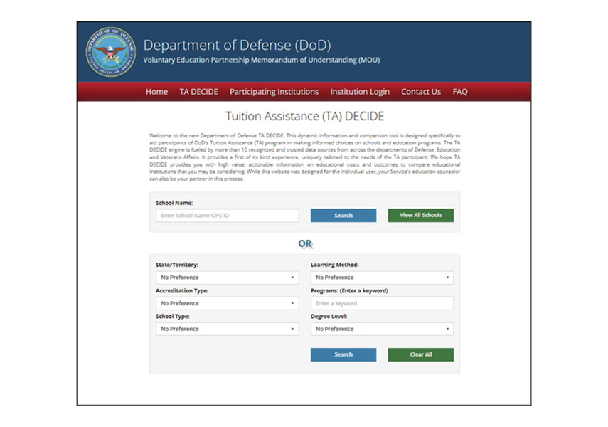
Task: Click the Clear All button
Action: pos(421,354)
